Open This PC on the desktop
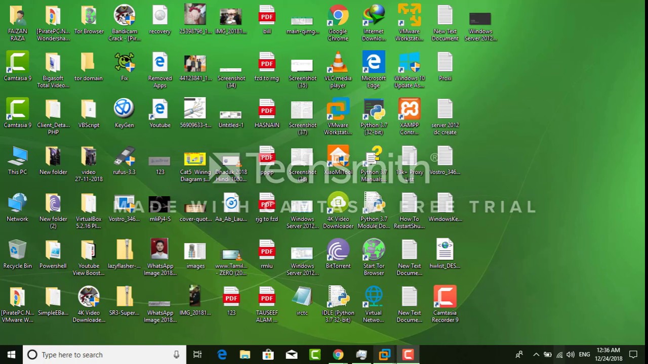This screenshot has width=648, height=364. click(x=18, y=161)
